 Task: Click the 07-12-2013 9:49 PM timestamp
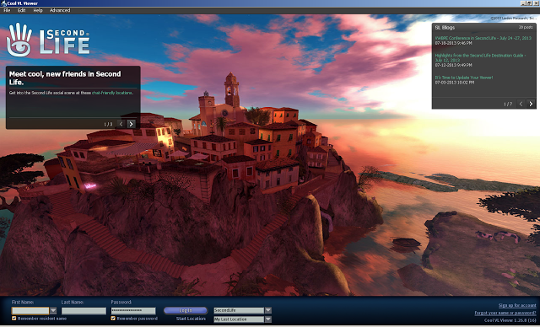[x=453, y=65]
